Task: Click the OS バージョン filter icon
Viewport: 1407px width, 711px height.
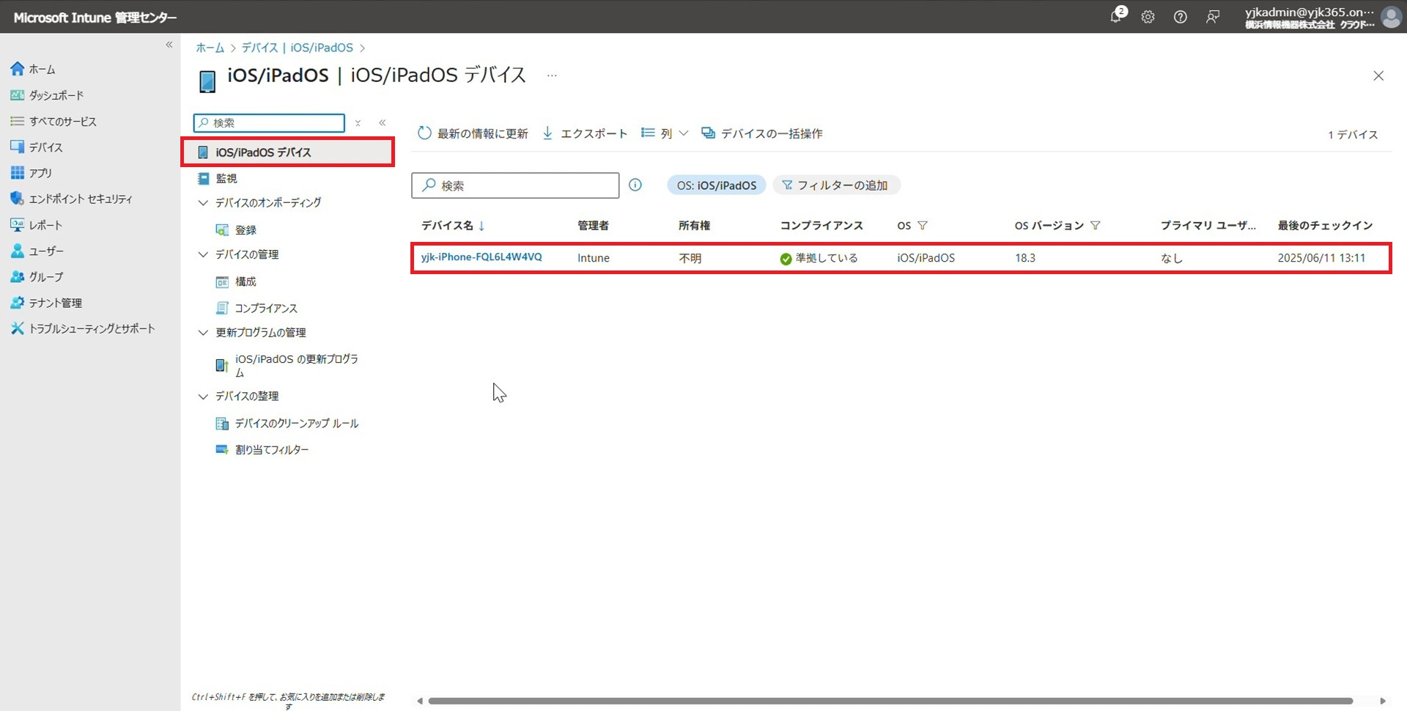Action: pyautogui.click(x=1096, y=226)
